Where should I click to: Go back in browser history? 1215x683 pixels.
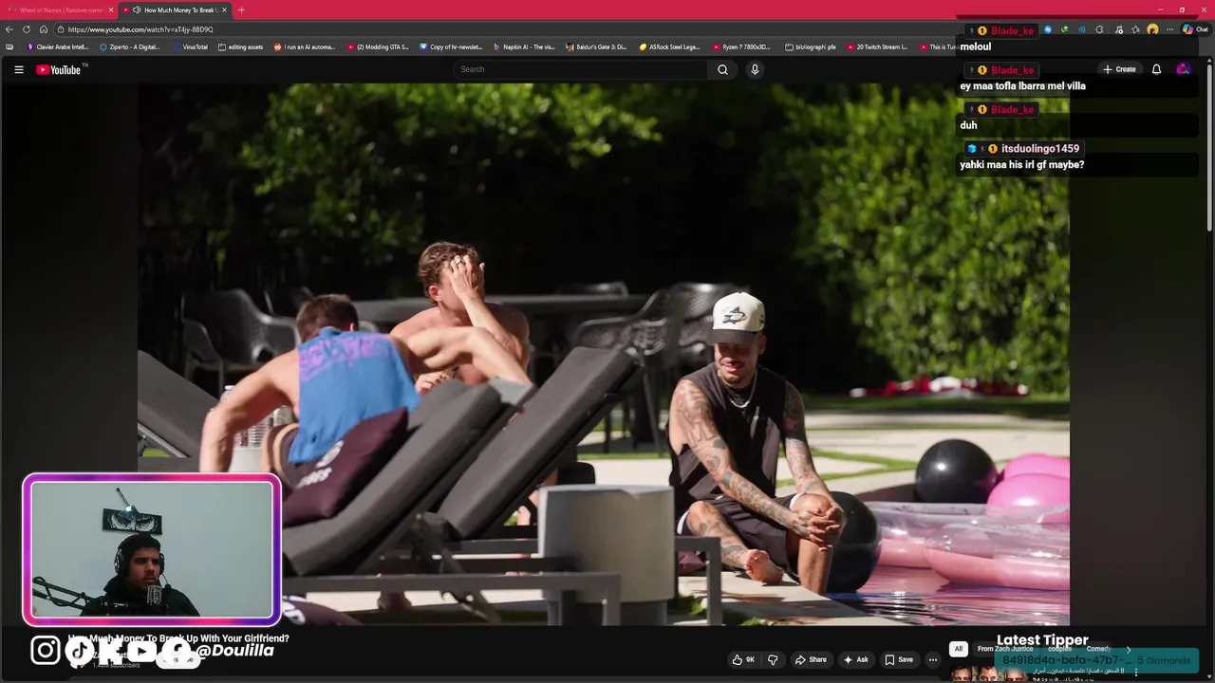[x=9, y=29]
